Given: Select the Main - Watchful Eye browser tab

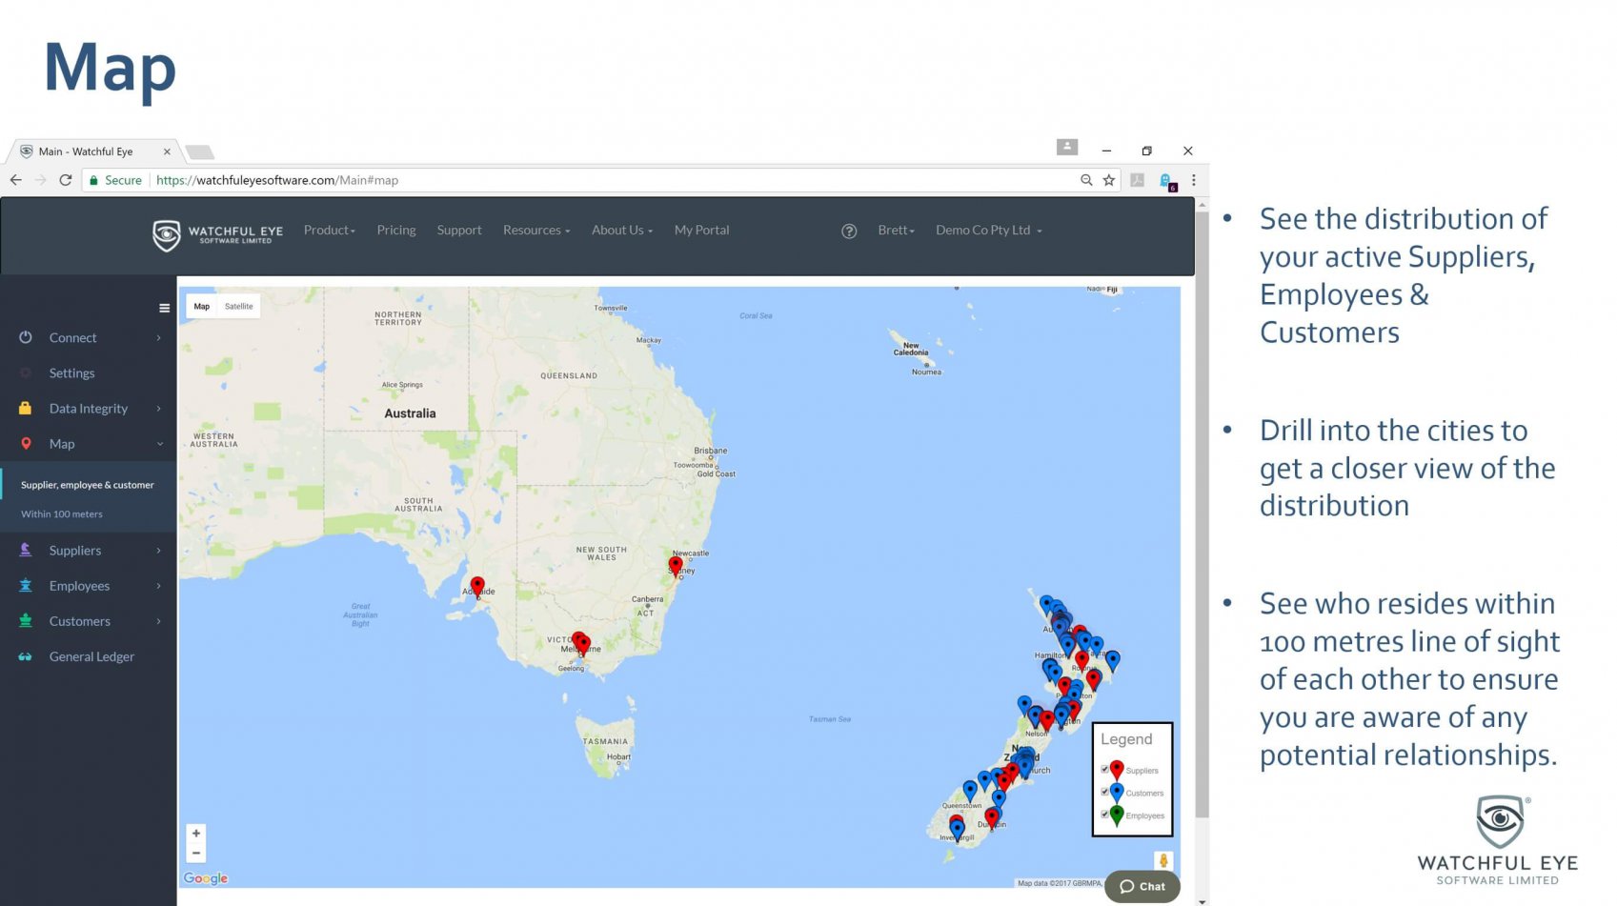Looking at the screenshot, I should [x=93, y=151].
